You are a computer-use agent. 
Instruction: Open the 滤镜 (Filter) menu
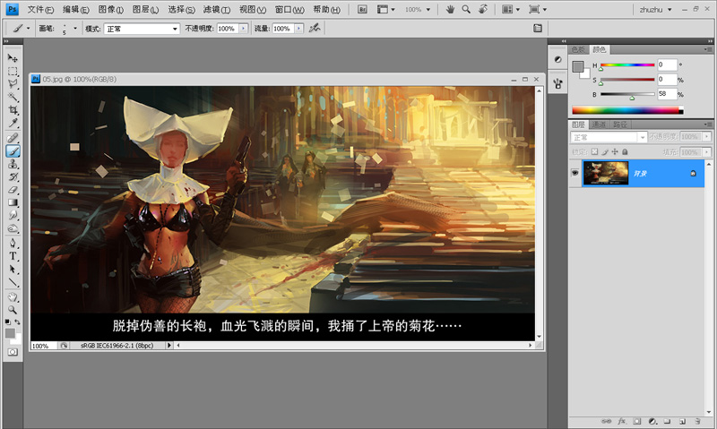click(x=216, y=10)
